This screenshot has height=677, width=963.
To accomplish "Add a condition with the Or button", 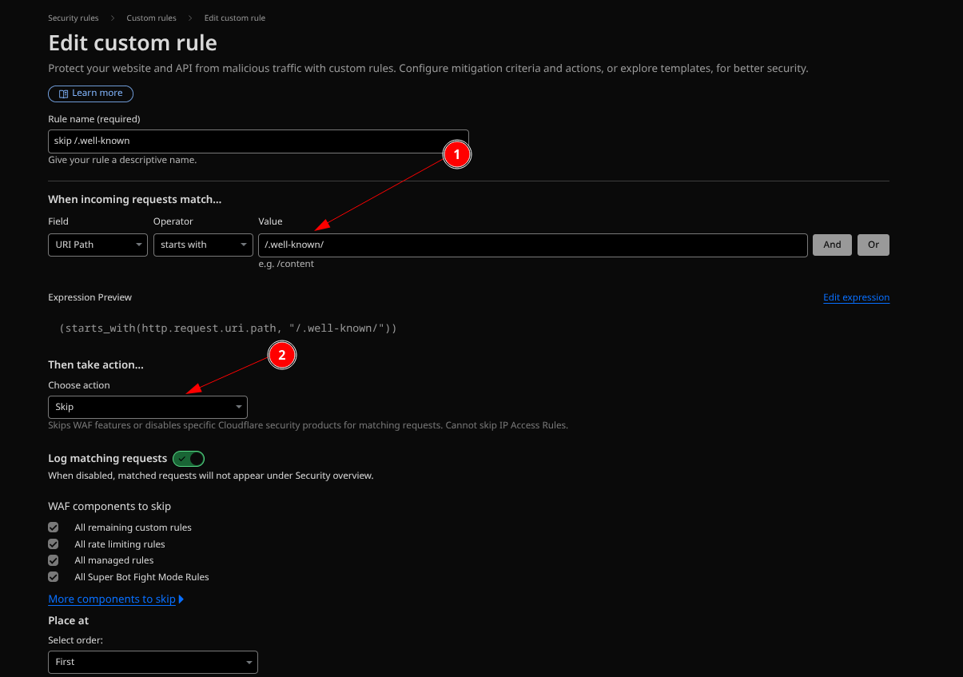I will coord(873,245).
